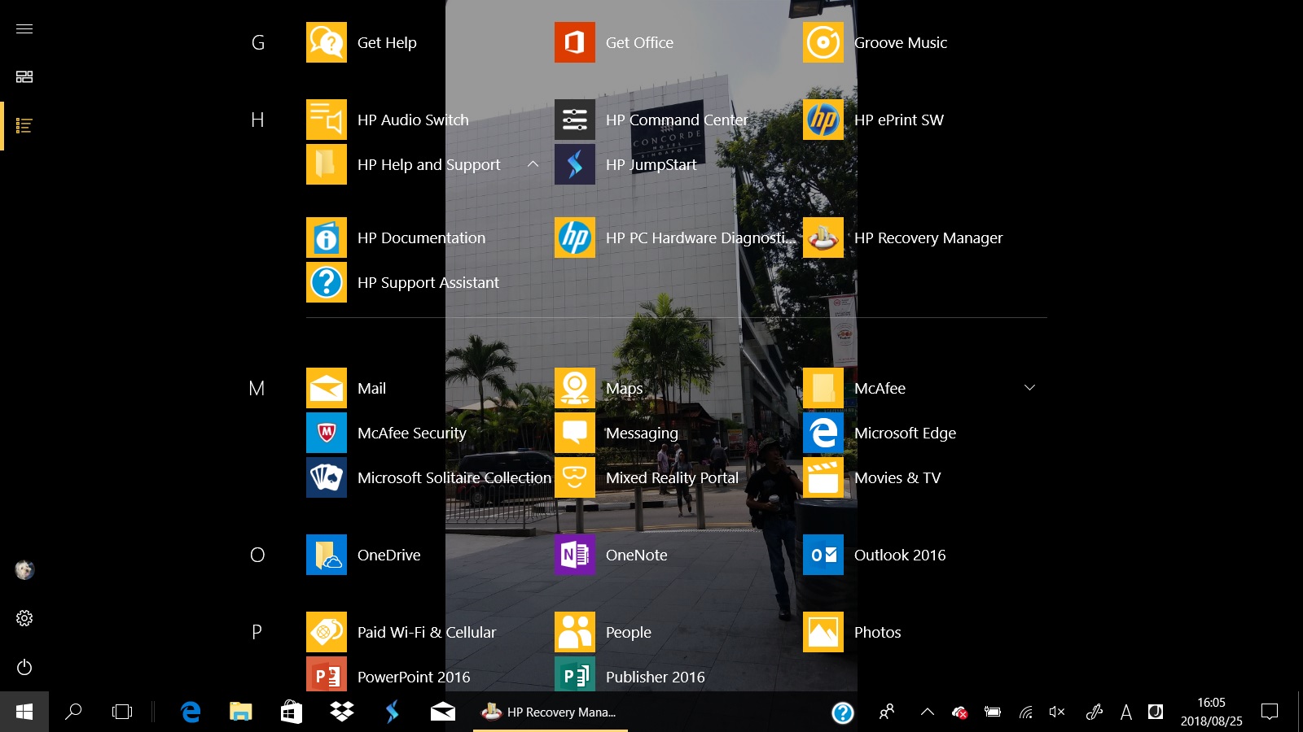Expand the McAfee folder chevron
The image size is (1303, 732).
tap(1029, 388)
